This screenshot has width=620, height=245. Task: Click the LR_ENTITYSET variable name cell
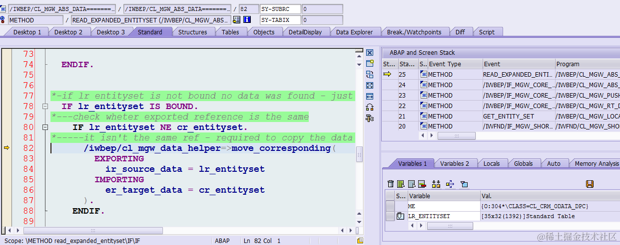point(444,216)
